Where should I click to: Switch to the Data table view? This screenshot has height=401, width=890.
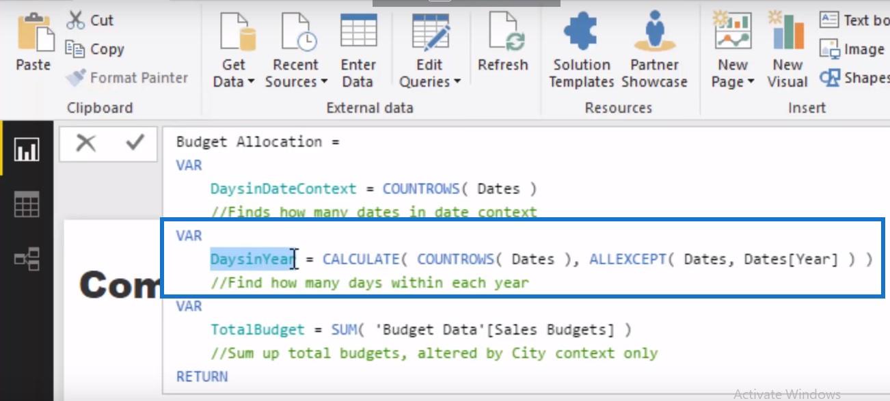point(27,204)
